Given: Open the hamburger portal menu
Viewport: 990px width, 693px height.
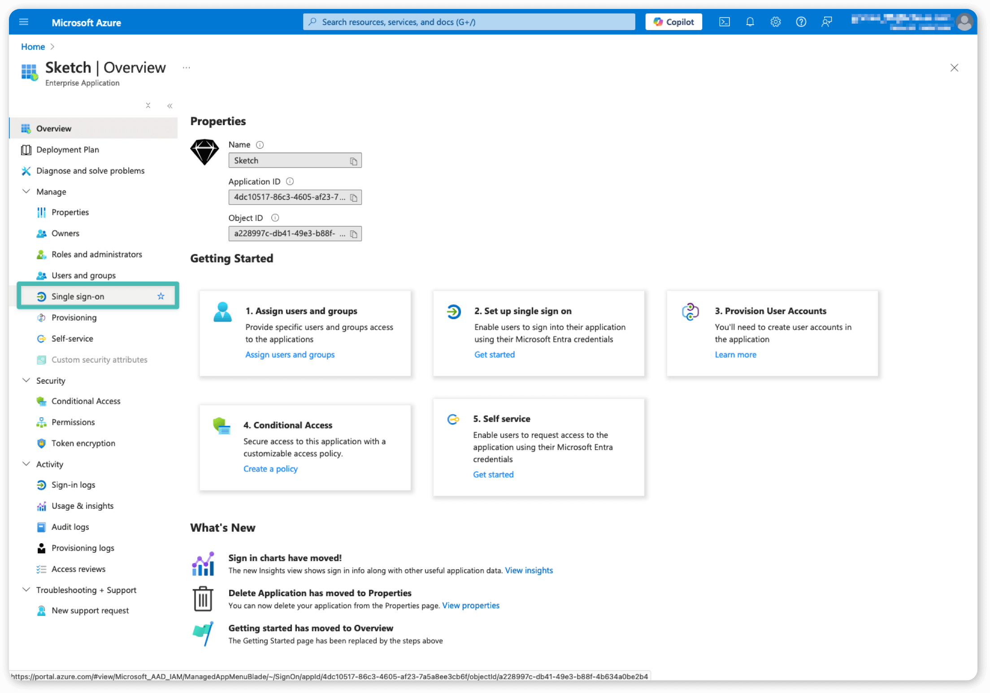Looking at the screenshot, I should pos(24,22).
